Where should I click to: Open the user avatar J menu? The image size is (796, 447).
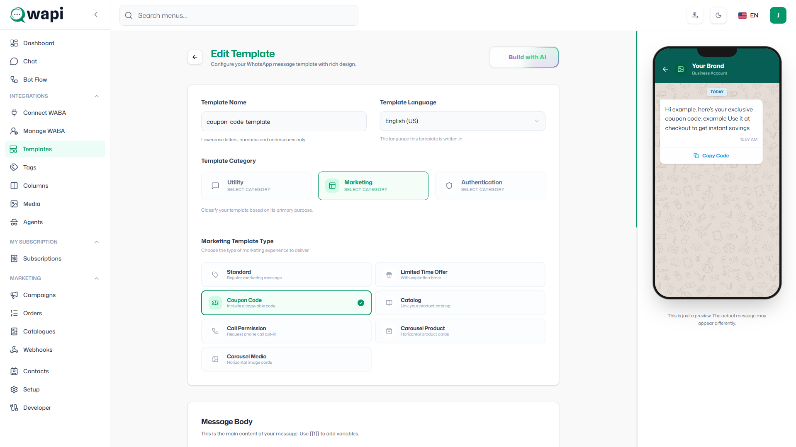point(778,16)
